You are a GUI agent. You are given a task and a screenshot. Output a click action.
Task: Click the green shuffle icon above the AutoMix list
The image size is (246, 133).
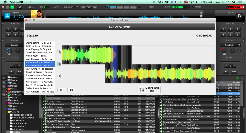pyautogui.click(x=237, y=78)
